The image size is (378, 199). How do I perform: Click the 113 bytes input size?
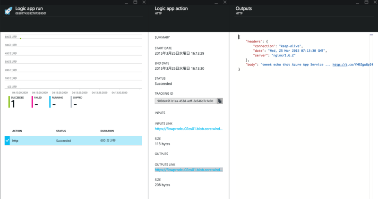pos(163,144)
